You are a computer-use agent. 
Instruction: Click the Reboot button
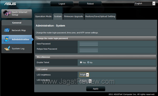pyautogui.click(x=90, y=4)
